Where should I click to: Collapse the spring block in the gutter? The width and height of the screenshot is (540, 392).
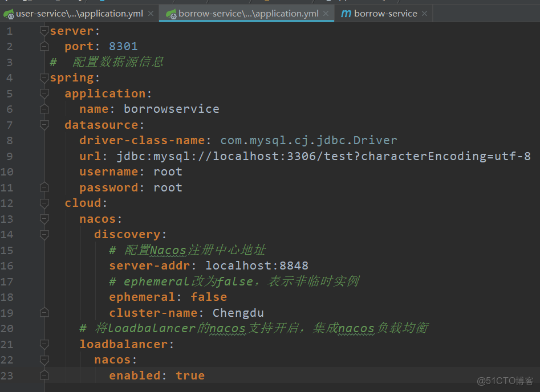(x=44, y=77)
